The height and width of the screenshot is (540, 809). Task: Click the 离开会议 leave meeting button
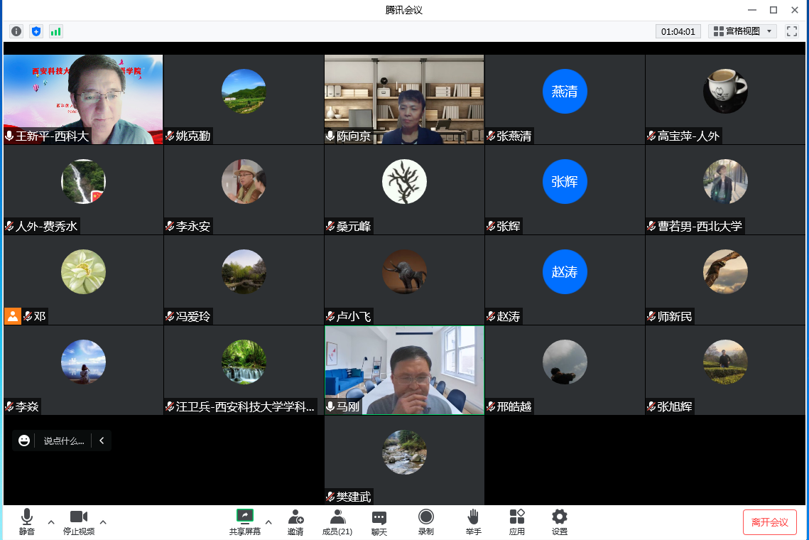770,522
